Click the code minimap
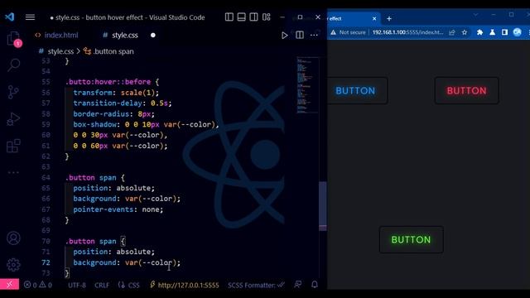This screenshot has height=298, width=530. pos(307,85)
